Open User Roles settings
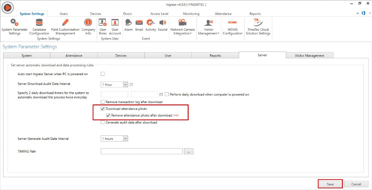The width and height of the screenshot is (372, 190). [x=103, y=27]
